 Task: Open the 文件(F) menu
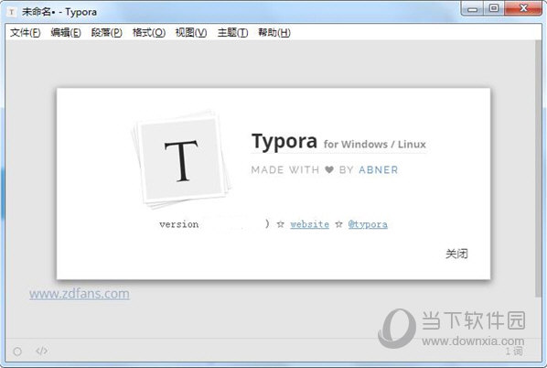tap(25, 32)
